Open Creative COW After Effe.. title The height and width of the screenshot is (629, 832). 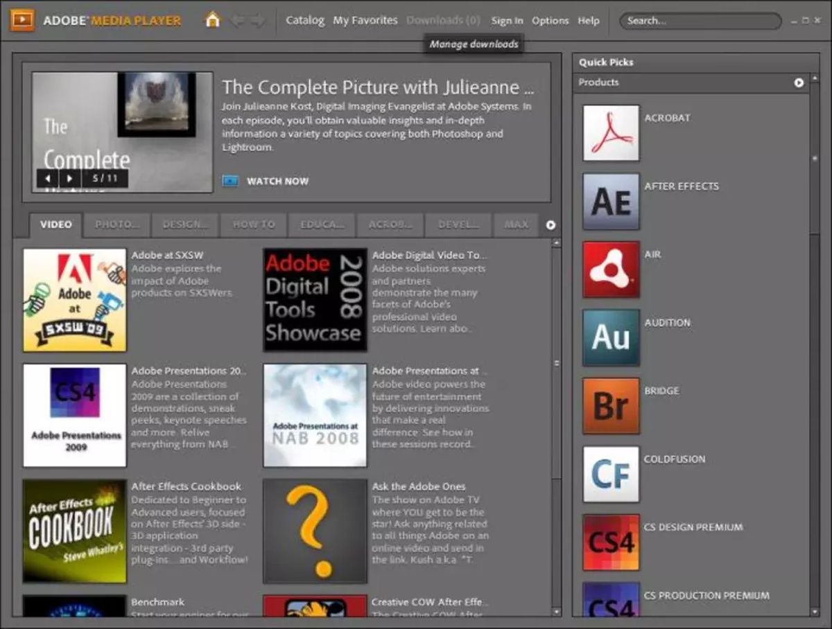click(430, 602)
